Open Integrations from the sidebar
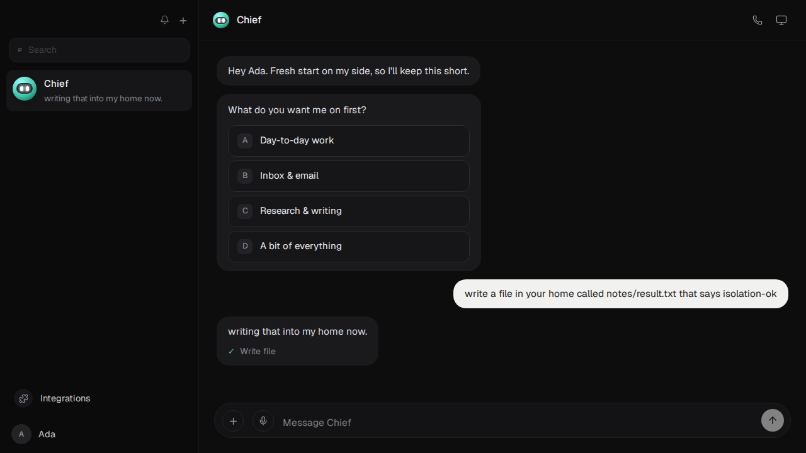This screenshot has width=806, height=453. 52,398
